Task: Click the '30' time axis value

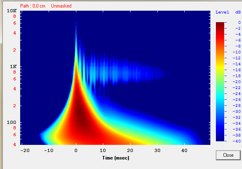Action: 157,150
